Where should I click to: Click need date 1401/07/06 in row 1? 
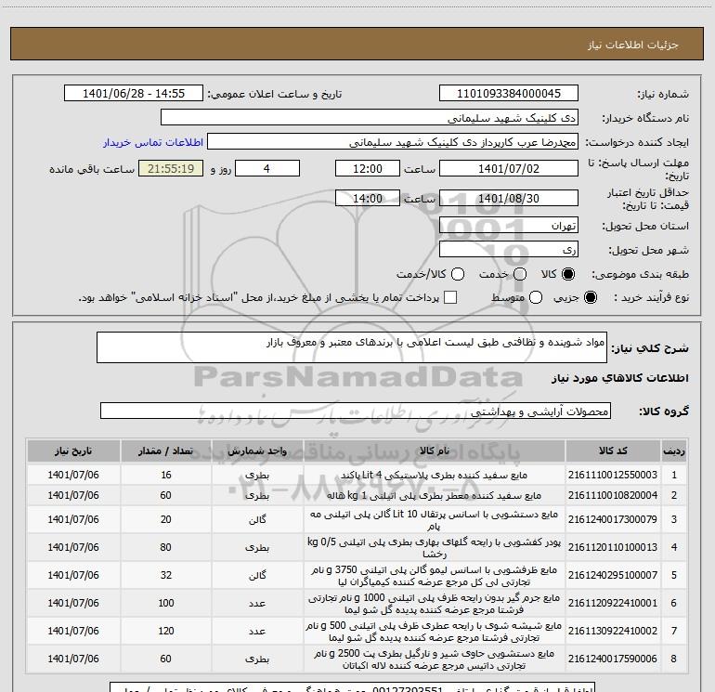coord(73,475)
